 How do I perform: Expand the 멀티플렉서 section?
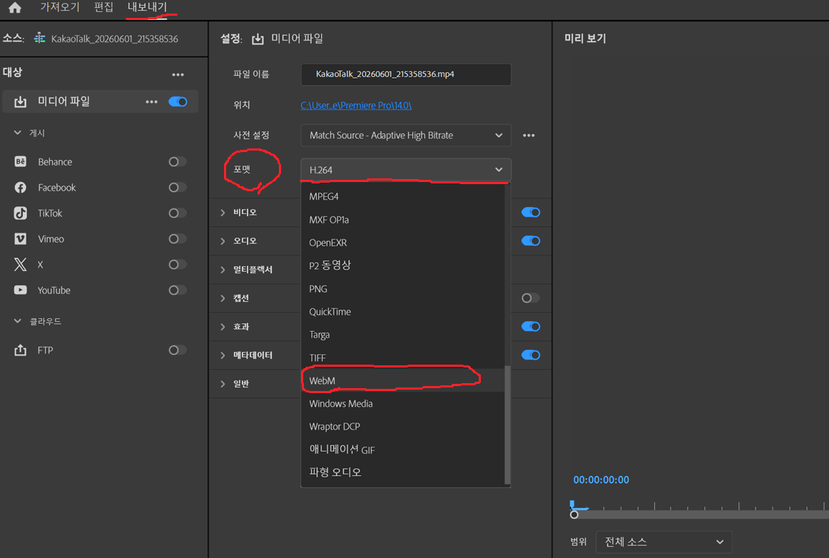click(223, 270)
